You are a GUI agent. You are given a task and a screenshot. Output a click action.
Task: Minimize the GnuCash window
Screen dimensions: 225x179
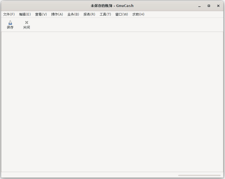tap(199, 6)
